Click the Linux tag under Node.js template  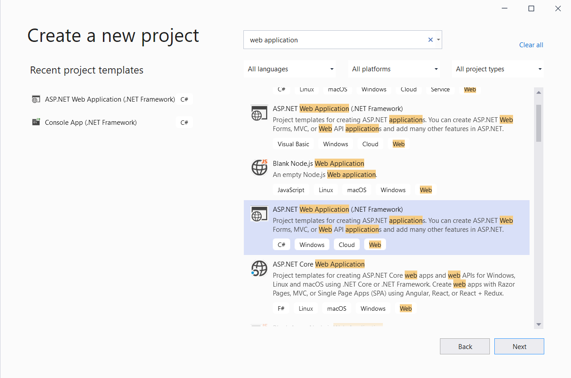[x=326, y=190]
